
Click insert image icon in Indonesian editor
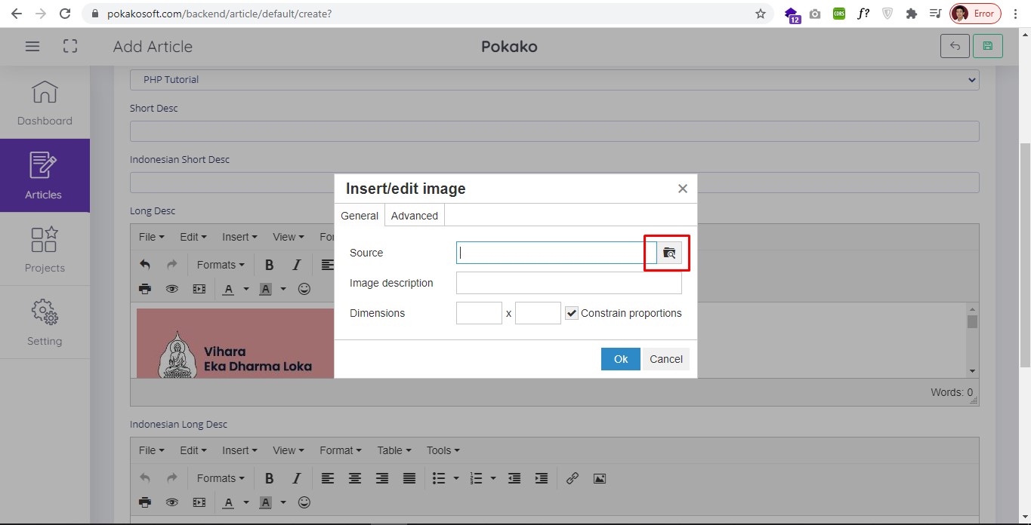(x=599, y=478)
